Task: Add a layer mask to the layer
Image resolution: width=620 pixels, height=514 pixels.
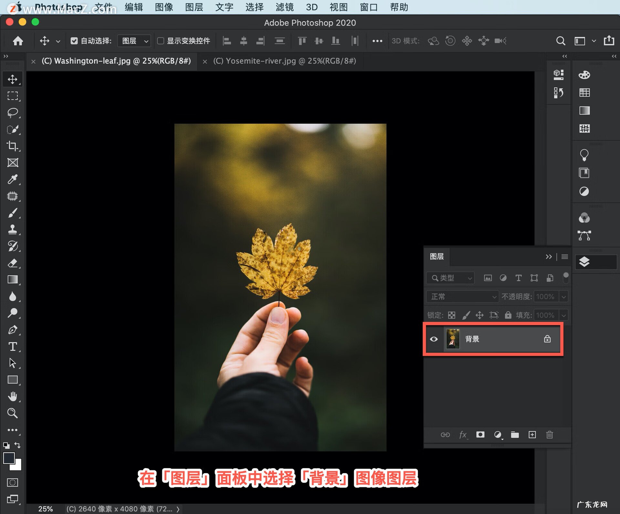Action: pos(480,435)
